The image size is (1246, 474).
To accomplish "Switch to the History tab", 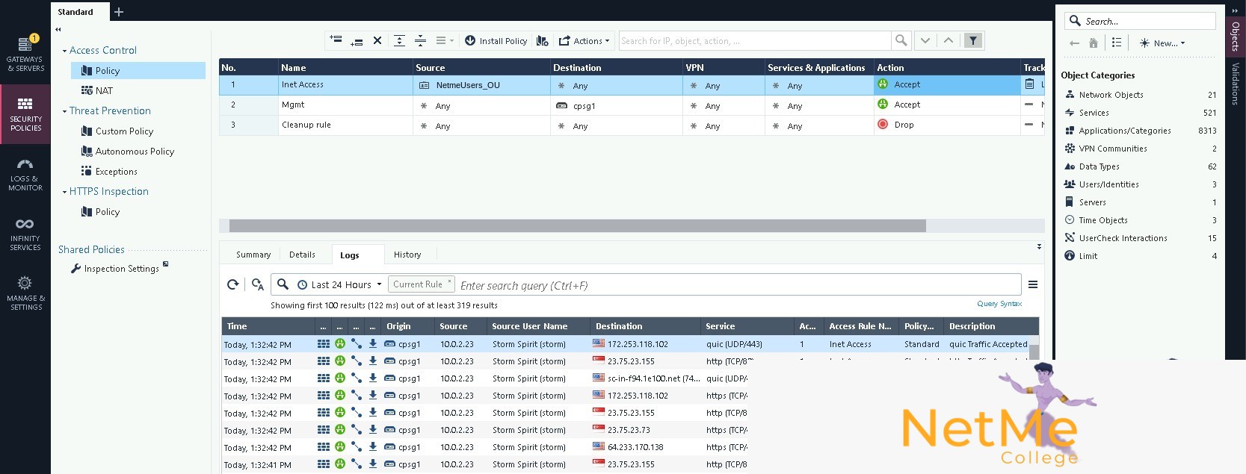I will [x=407, y=255].
